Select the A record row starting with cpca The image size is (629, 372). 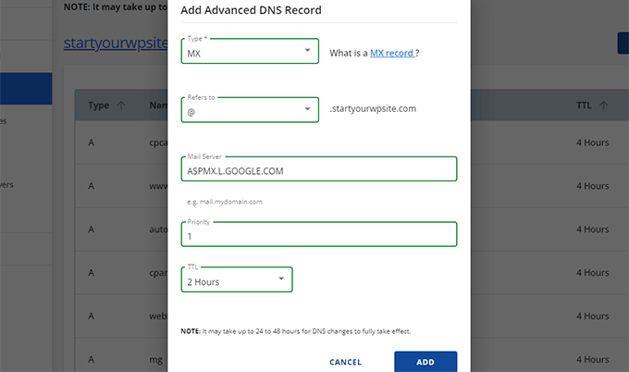[x=129, y=143]
